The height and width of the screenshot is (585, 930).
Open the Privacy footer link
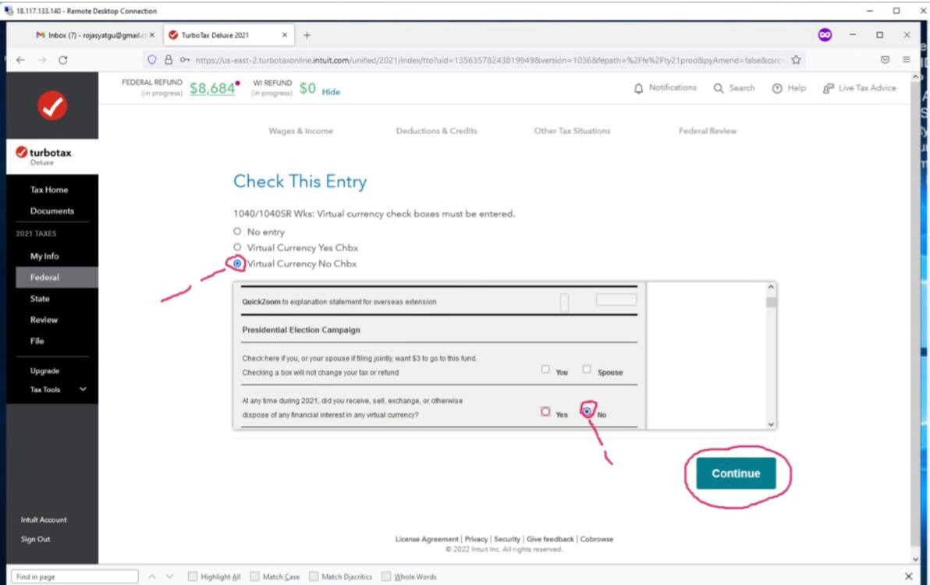click(476, 539)
